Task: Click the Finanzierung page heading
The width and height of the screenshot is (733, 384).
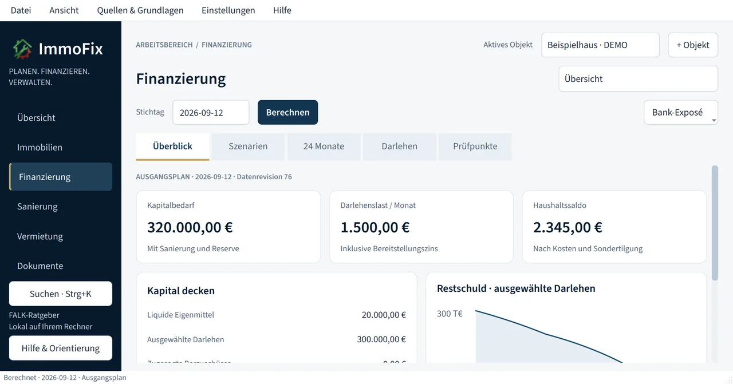Action: click(181, 78)
